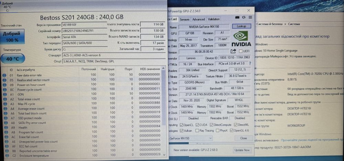Click SMART list scrollbar down arrow
Image resolution: width=344 pixels, height=161 pixels.
click(x=164, y=154)
